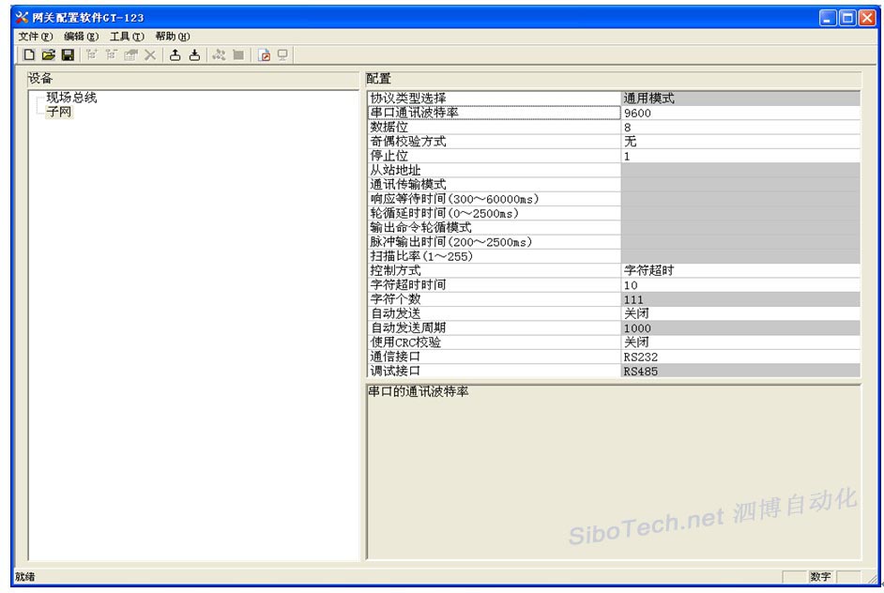Click the Save floppy disk icon
The width and height of the screenshot is (884, 593).
tap(69, 55)
